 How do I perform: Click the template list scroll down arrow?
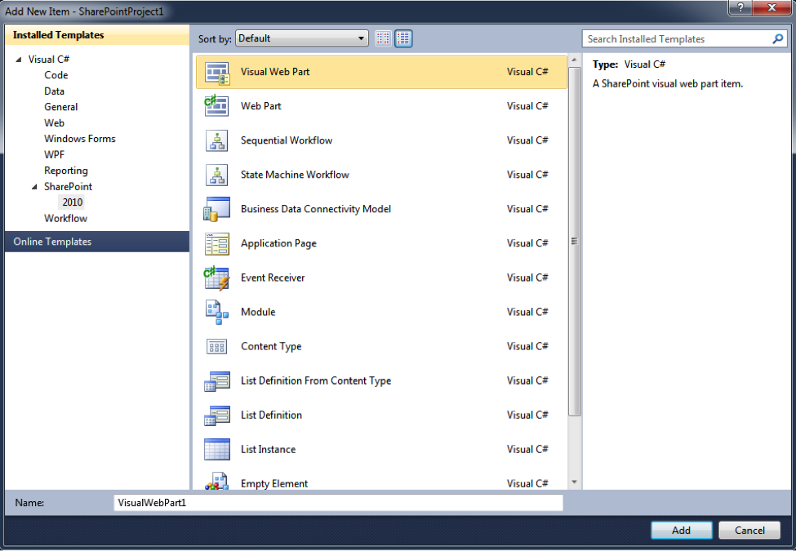[574, 482]
